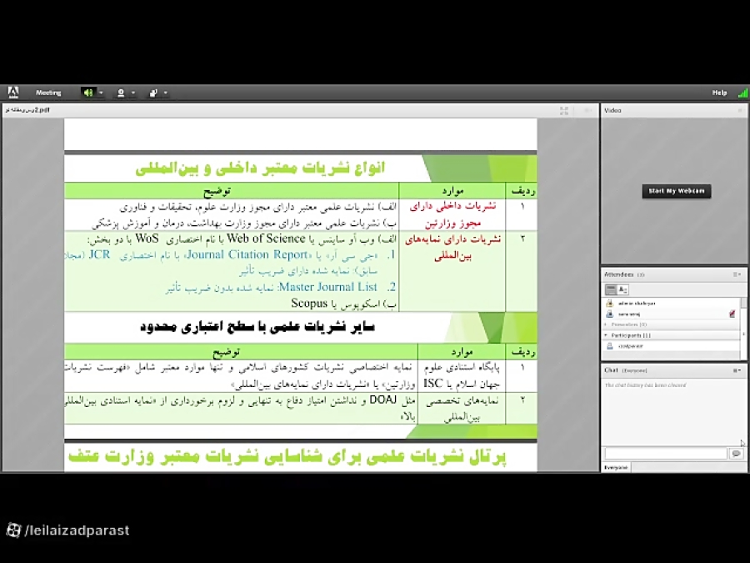The image size is (750, 563).
Task: Click the DOAJ text in lower table
Action: click(x=383, y=400)
